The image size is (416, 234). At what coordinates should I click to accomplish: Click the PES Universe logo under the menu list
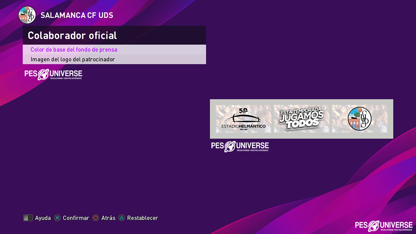53,75
